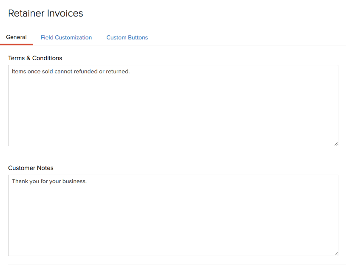Image resolution: width=346 pixels, height=265 pixels.
Task: Click the Customer Notes label
Action: coord(31,168)
